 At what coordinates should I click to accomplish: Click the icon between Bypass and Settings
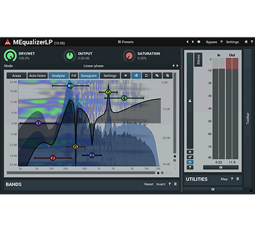point(221,42)
